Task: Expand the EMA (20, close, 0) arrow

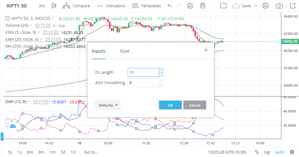Action: pos(41,39)
